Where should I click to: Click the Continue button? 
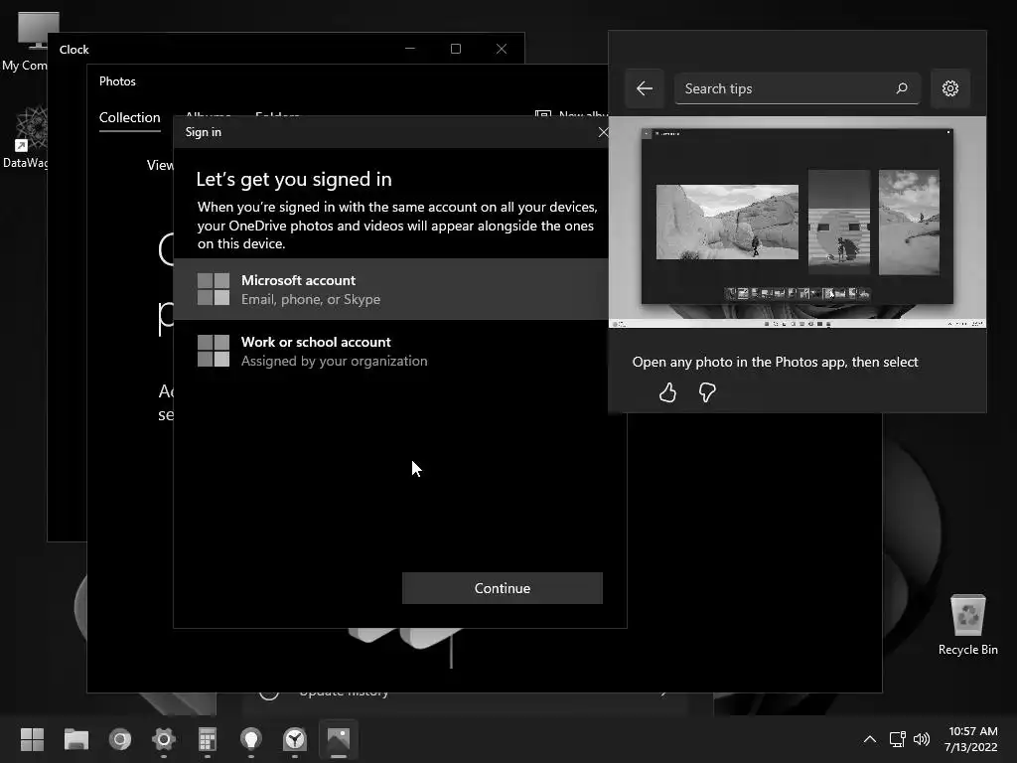tap(502, 588)
